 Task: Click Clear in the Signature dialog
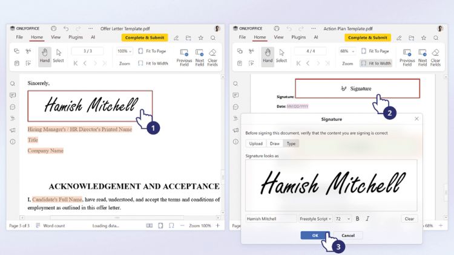(x=409, y=219)
